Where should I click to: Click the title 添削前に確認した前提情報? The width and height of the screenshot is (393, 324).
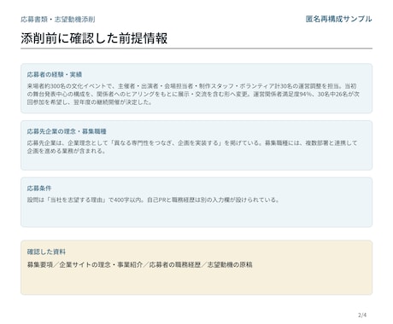click(x=94, y=38)
